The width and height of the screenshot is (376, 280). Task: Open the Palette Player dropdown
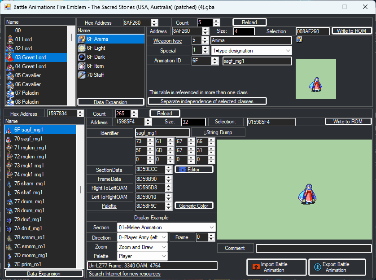pyautogui.click(x=164, y=256)
